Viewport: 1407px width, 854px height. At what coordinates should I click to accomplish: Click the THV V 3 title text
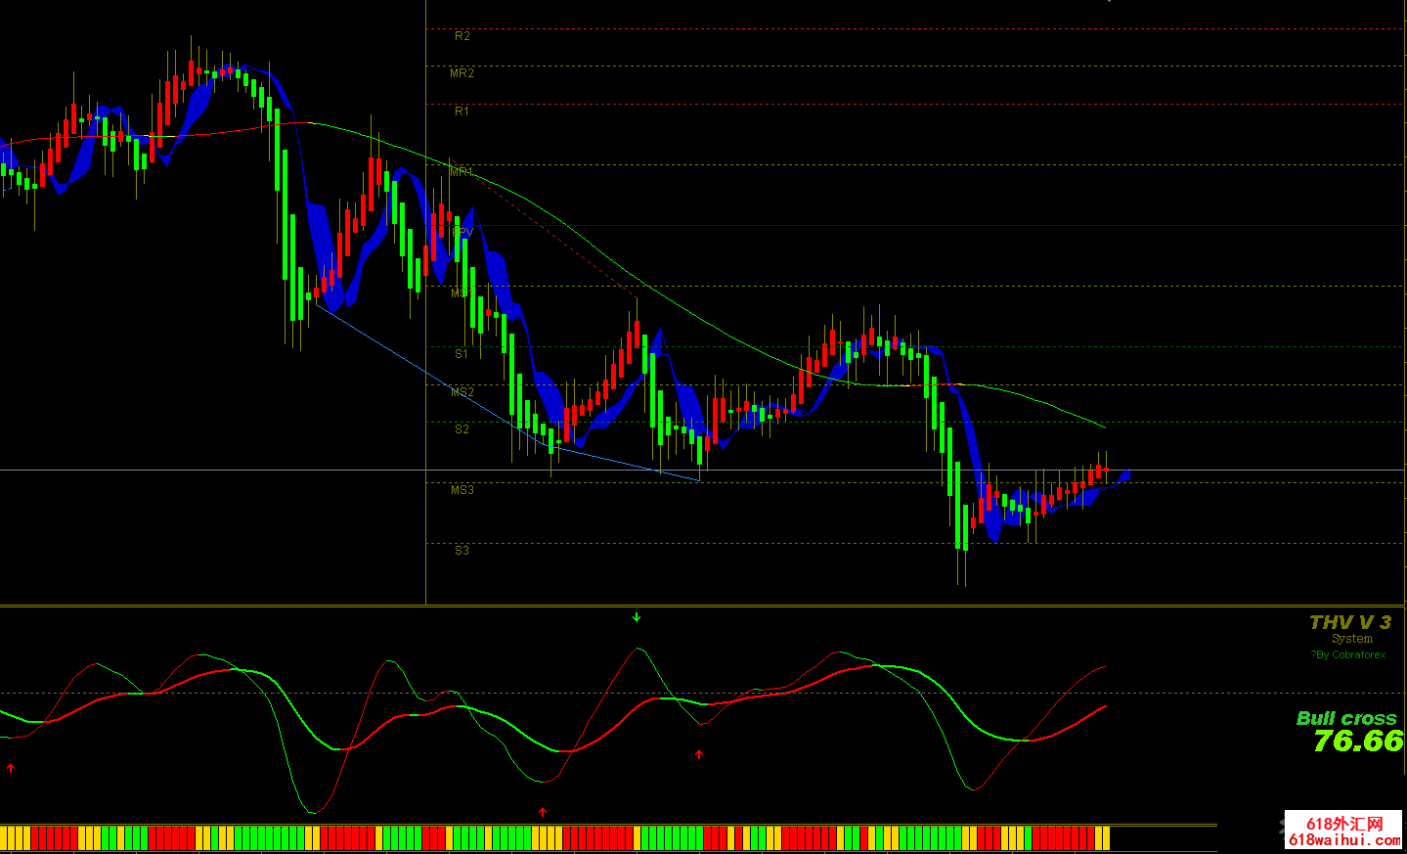[x=1349, y=622]
